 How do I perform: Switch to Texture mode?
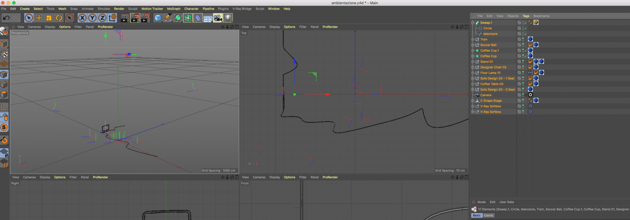[x=4, y=54]
